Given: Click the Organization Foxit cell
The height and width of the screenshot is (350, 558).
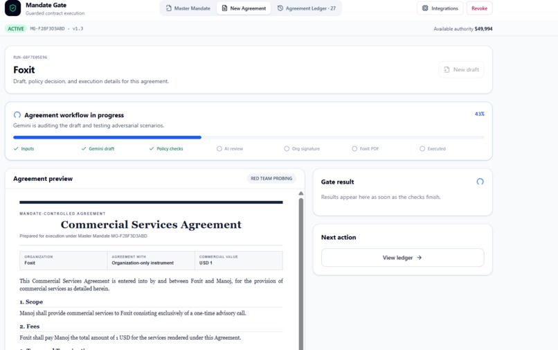Looking at the screenshot, I should [63, 260].
